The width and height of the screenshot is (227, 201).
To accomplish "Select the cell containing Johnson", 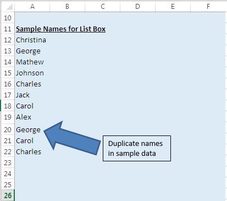I will coord(32,73).
